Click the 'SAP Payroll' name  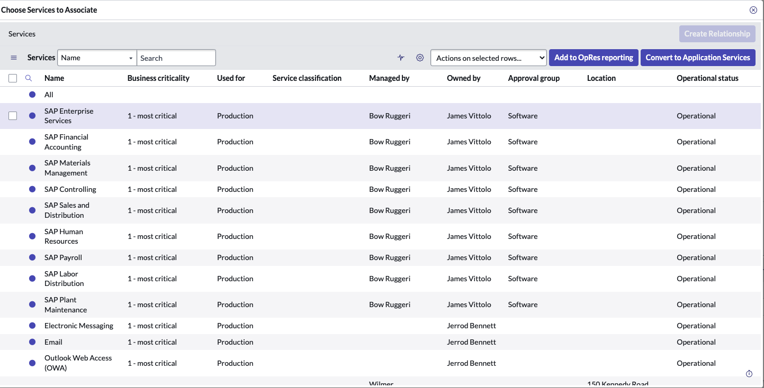coord(63,257)
